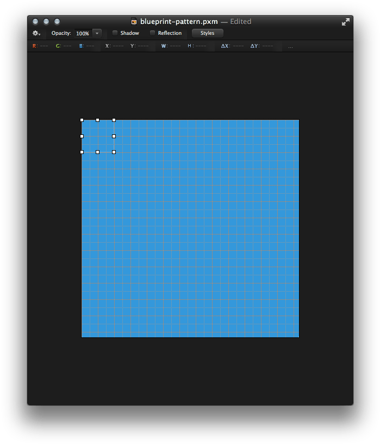This screenshot has height=444, width=380.
Task: Close the blueprint-pattern window
Action: coord(35,22)
